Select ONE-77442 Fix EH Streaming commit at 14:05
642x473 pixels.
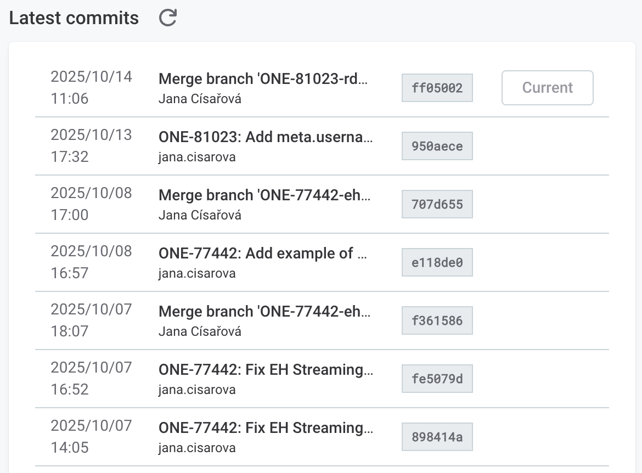(266, 427)
